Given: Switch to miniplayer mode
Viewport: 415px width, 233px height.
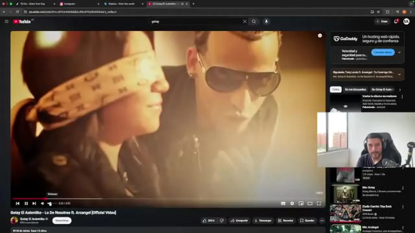Looking at the screenshot, I should 301,203.
